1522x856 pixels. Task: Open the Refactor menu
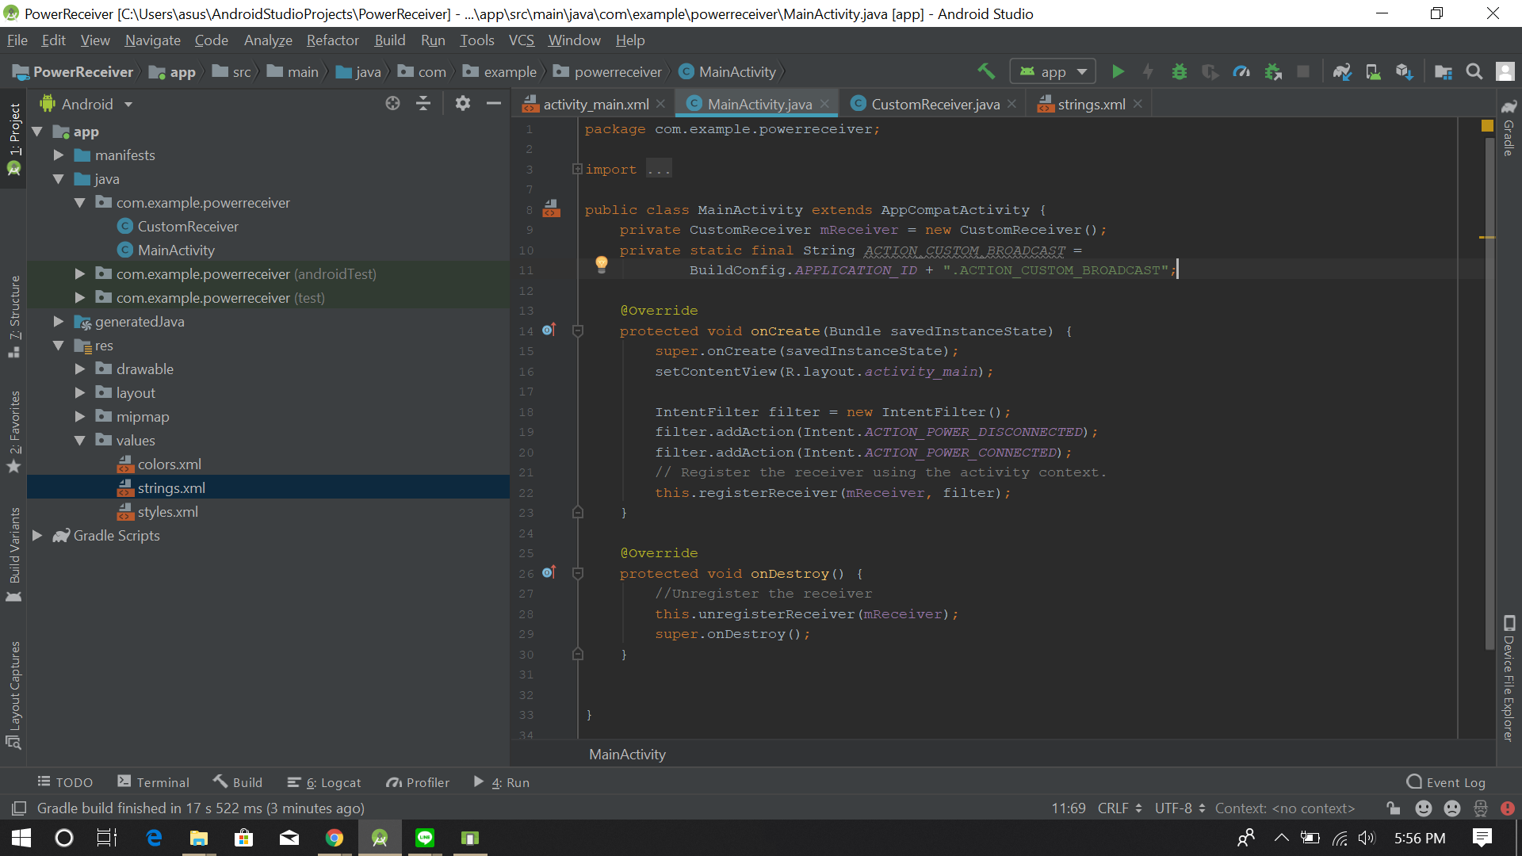click(332, 40)
